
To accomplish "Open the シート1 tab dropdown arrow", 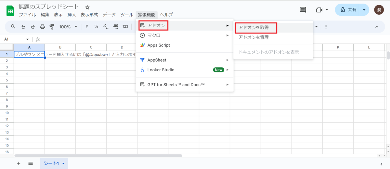I will coord(63,163).
